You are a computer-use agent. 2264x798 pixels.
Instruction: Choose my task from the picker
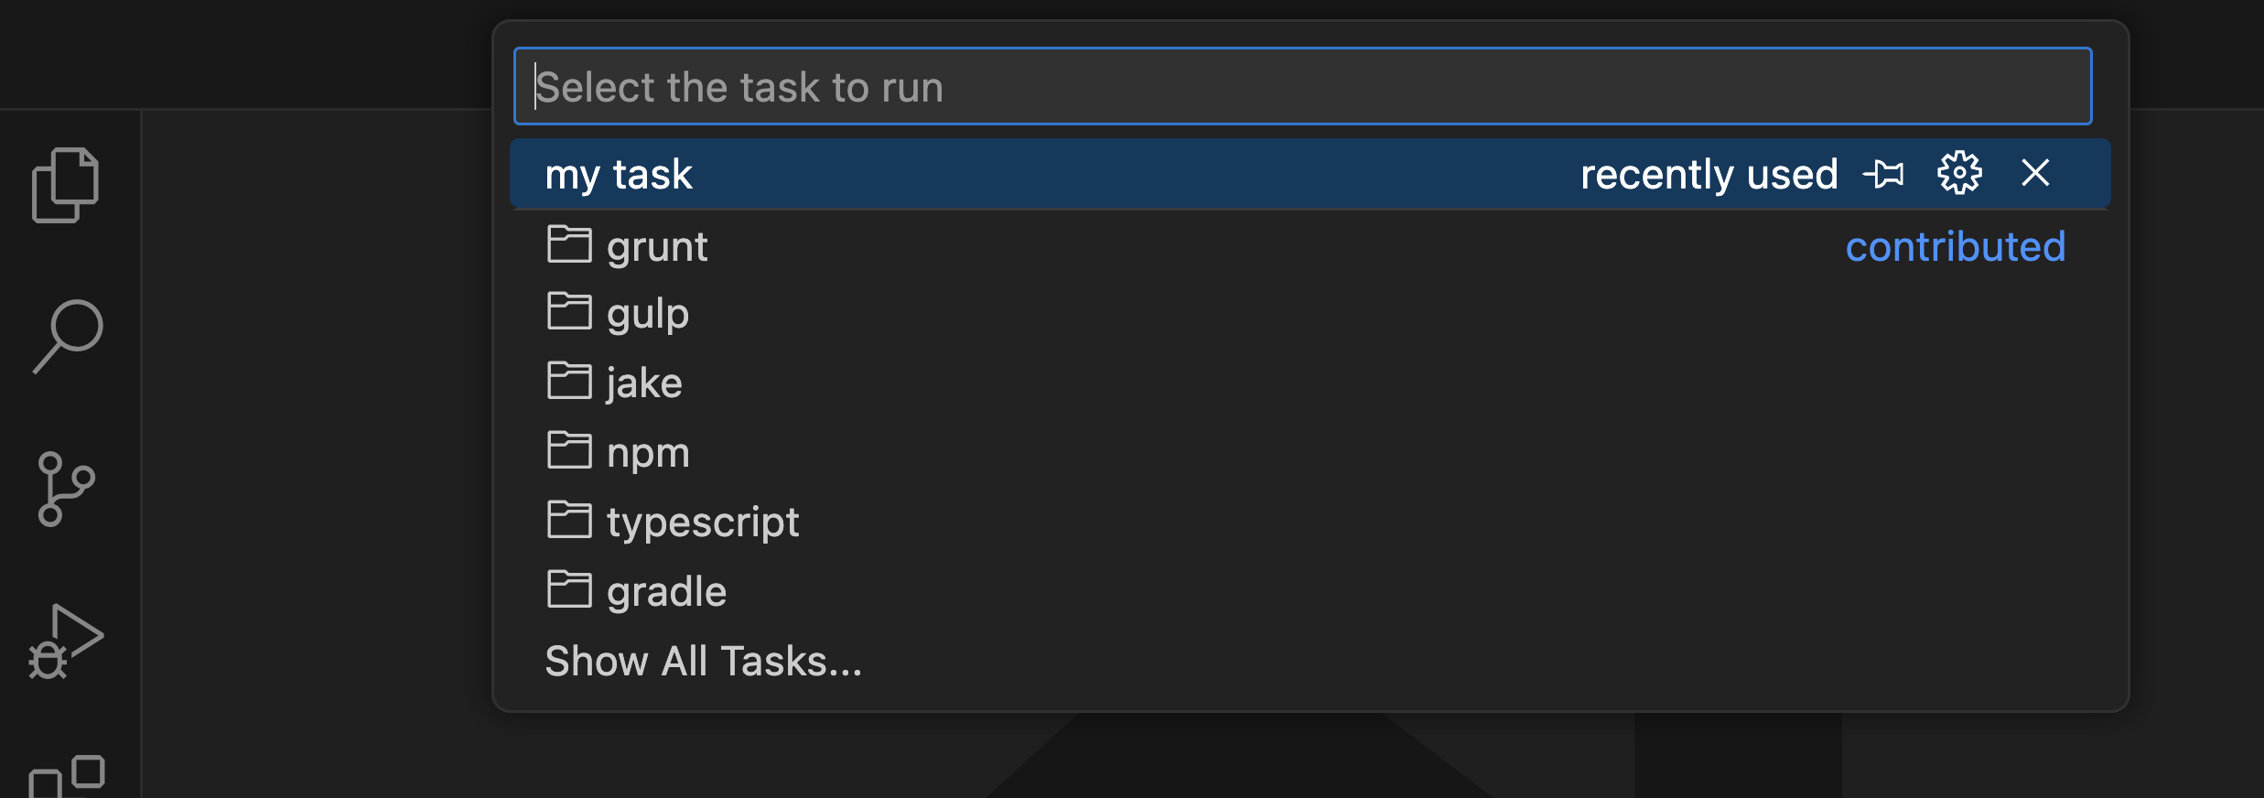619,173
